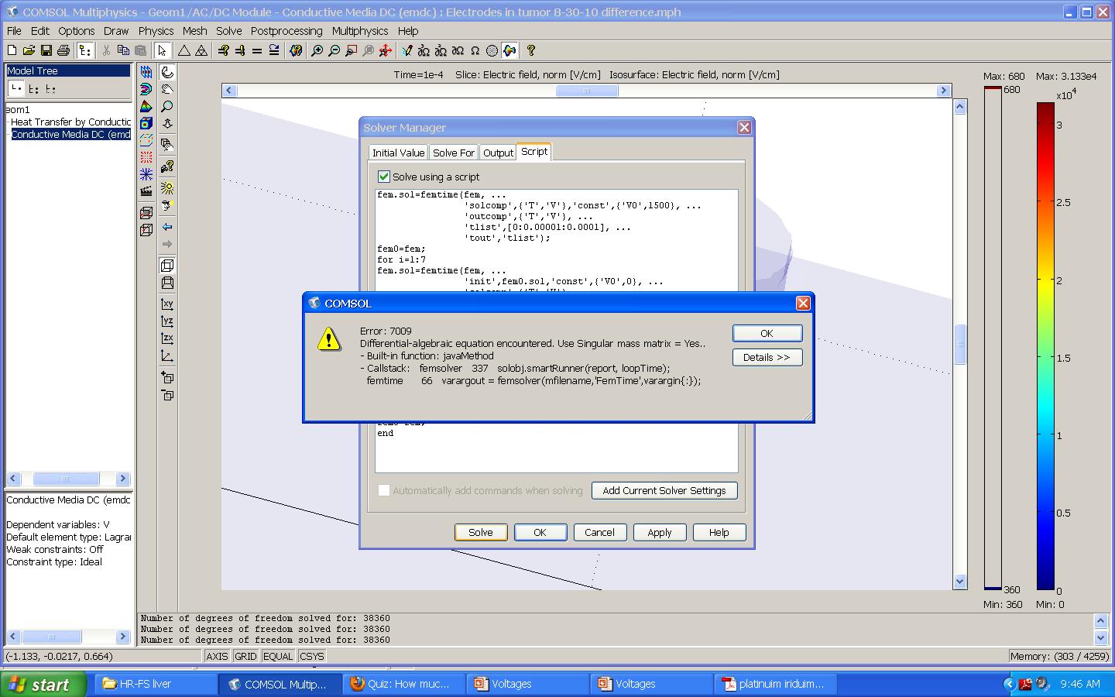Expand error details with Details >> button
This screenshot has width=1115, height=697.
coord(767,357)
